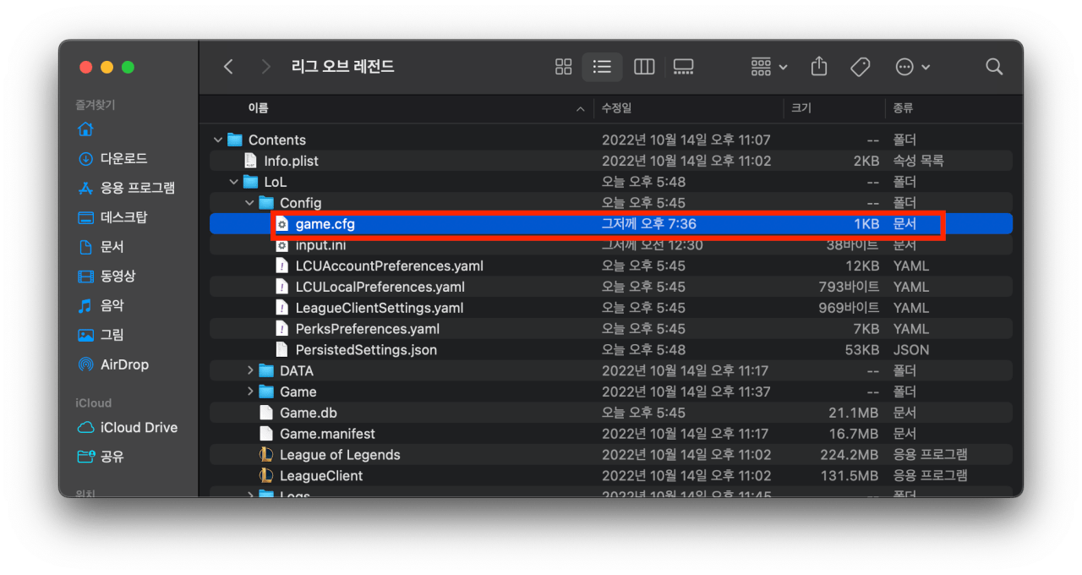The height and width of the screenshot is (575, 1082).
Task: Click the JSON kind of PersistedSettings.json
Action: (911, 349)
